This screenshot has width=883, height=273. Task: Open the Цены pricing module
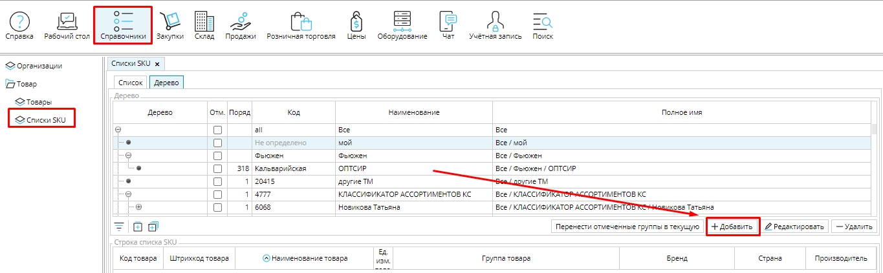356,26
